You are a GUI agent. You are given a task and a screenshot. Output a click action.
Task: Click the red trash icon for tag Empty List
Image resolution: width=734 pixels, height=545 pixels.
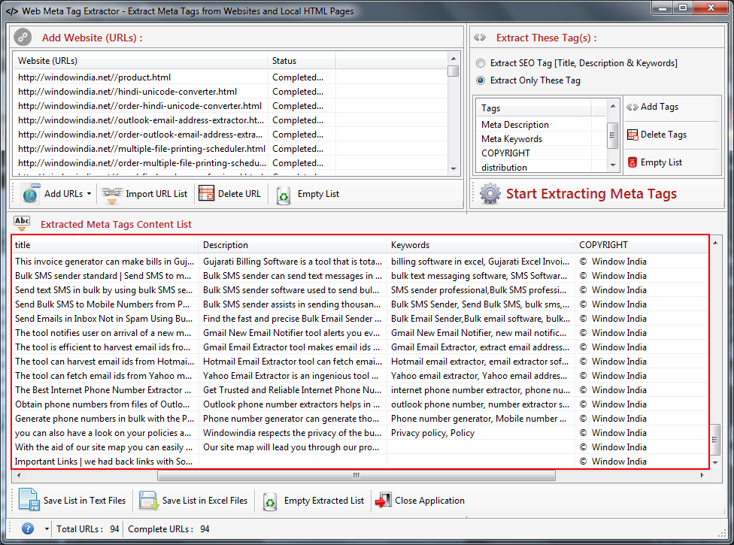(632, 162)
